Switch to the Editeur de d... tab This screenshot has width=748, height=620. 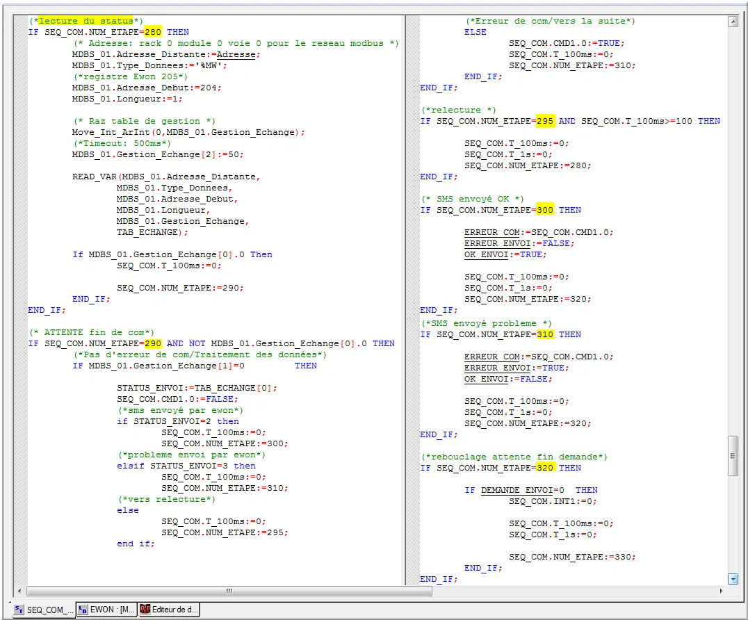click(169, 610)
